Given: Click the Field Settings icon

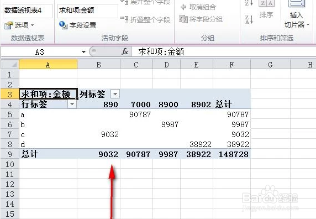Looking at the screenshot, I should 63,25.
